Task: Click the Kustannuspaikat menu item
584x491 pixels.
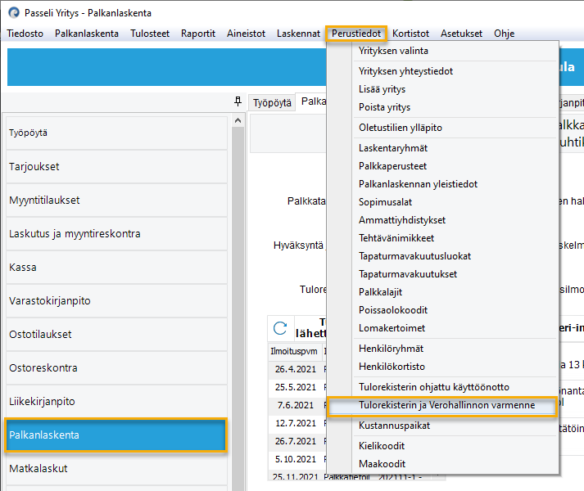Action: click(x=394, y=426)
